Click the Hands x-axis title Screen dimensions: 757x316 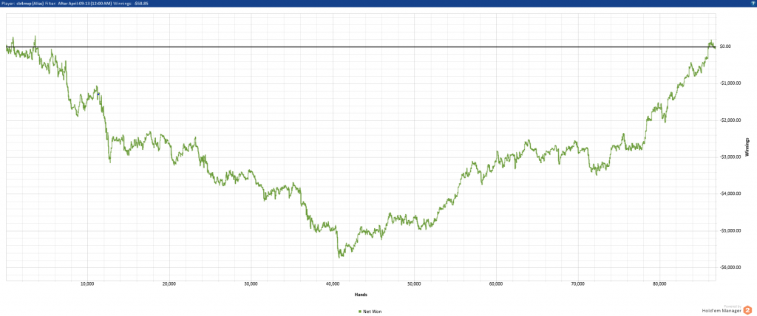pos(361,295)
